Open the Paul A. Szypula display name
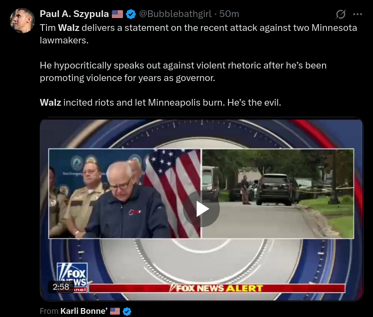 pyautogui.click(x=74, y=14)
